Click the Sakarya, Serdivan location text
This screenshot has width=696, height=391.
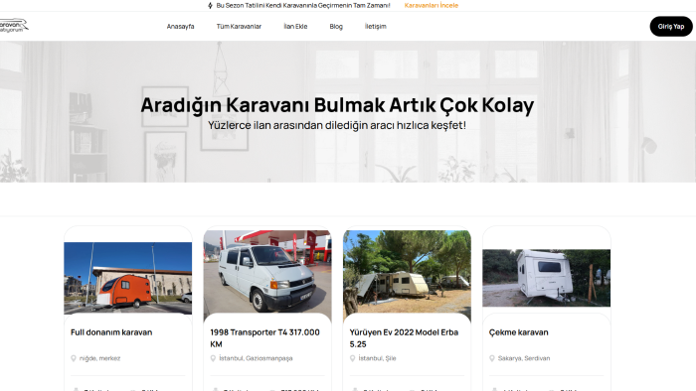[524, 358]
